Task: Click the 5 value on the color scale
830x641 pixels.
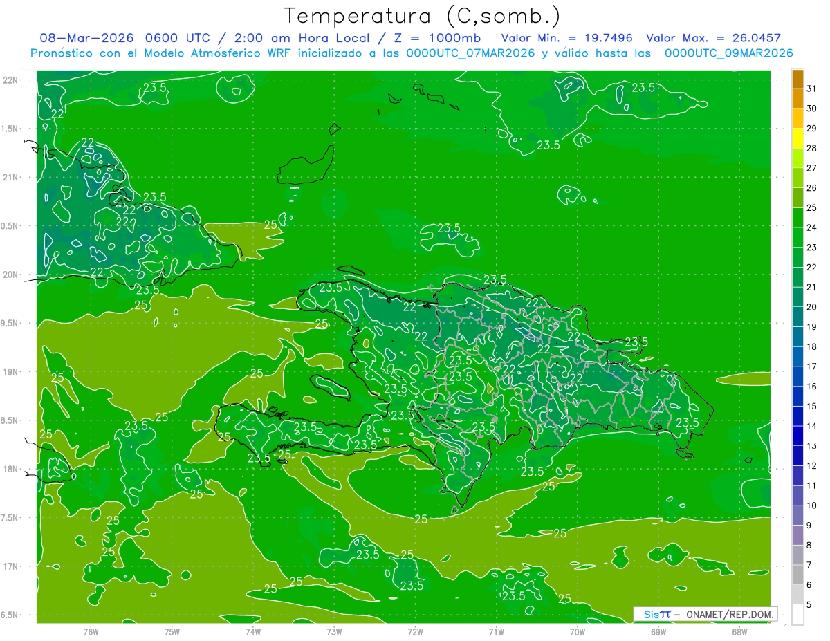Action: click(809, 604)
